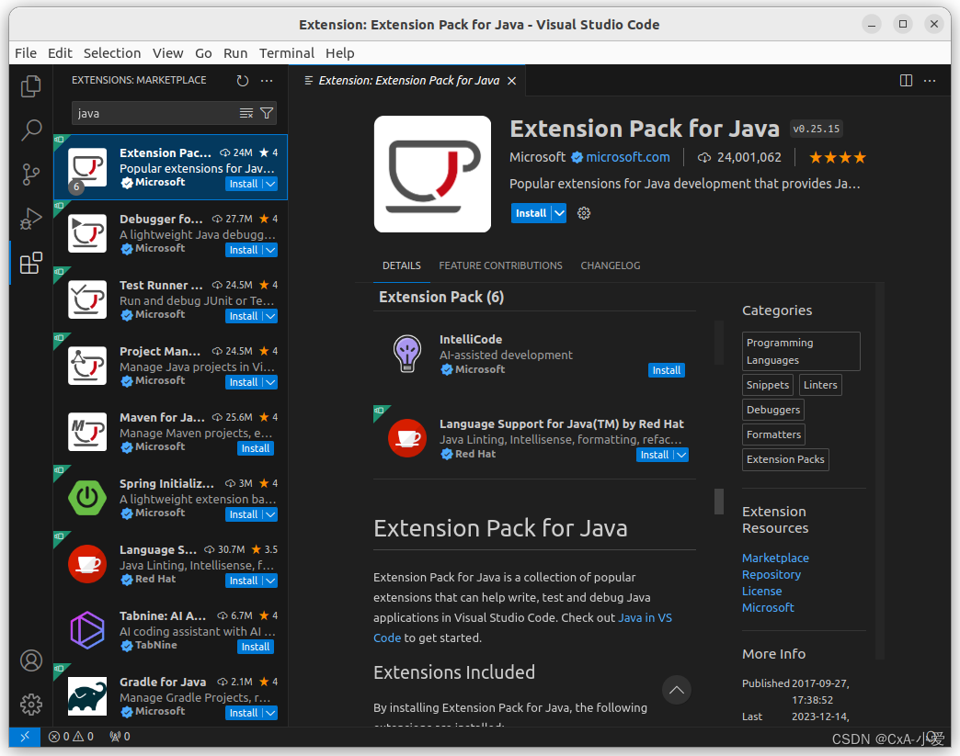
Task: Open the Manage gear in activity bar
Action: pyautogui.click(x=31, y=705)
